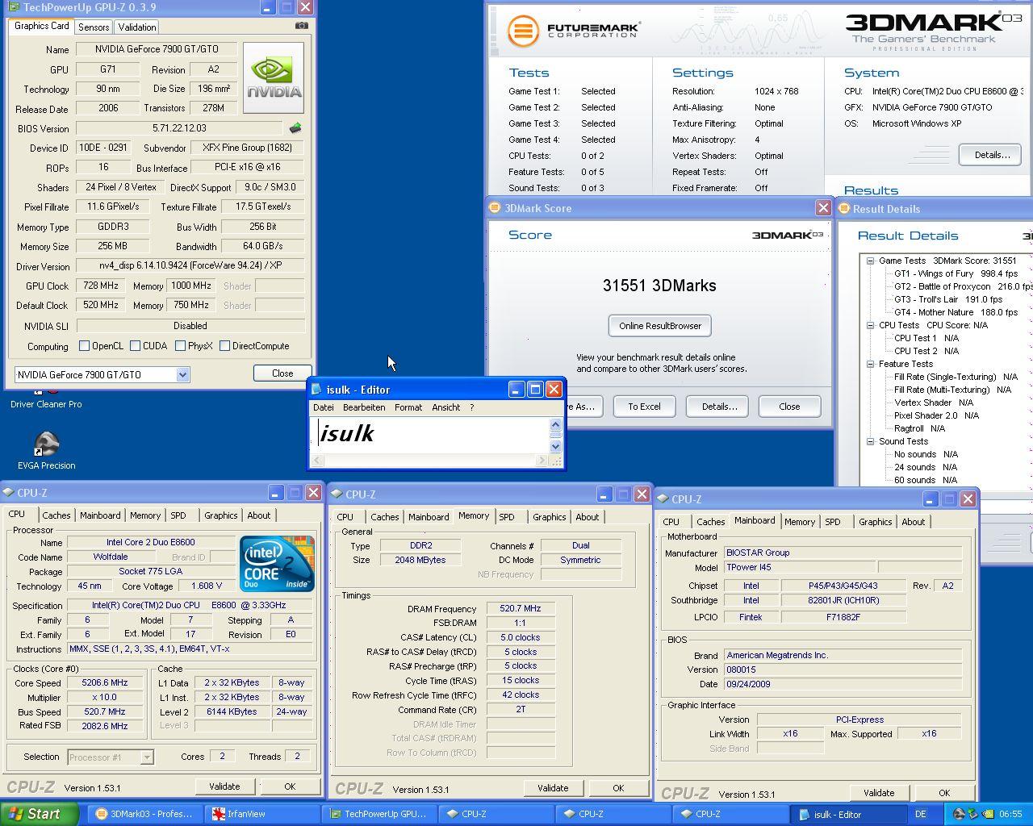This screenshot has height=826, width=1033.
Task: Click the GPU-Z screenshot camera icon
Action: [302, 26]
